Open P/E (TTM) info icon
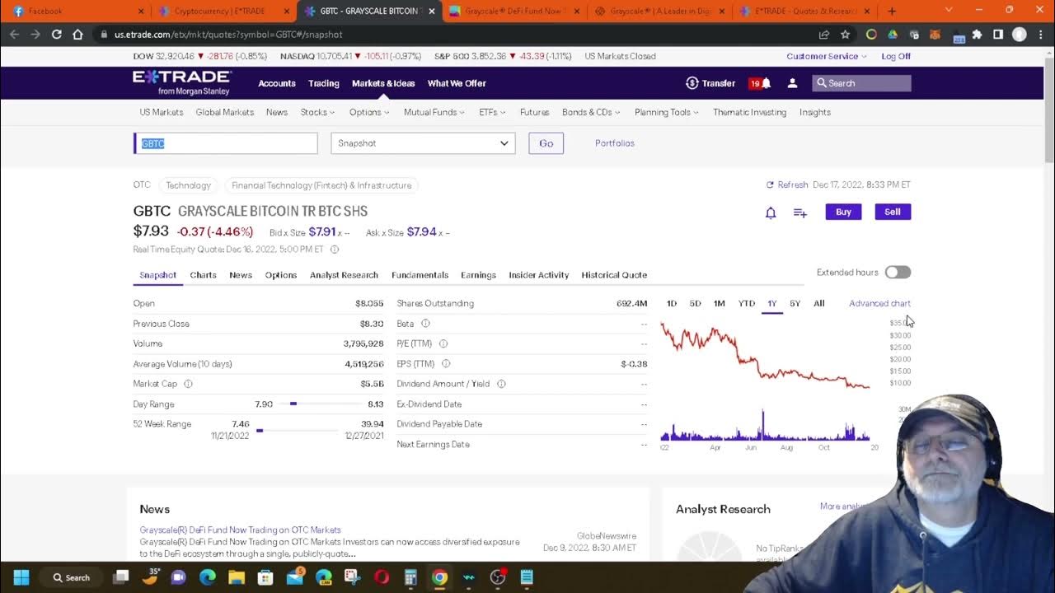 click(443, 343)
